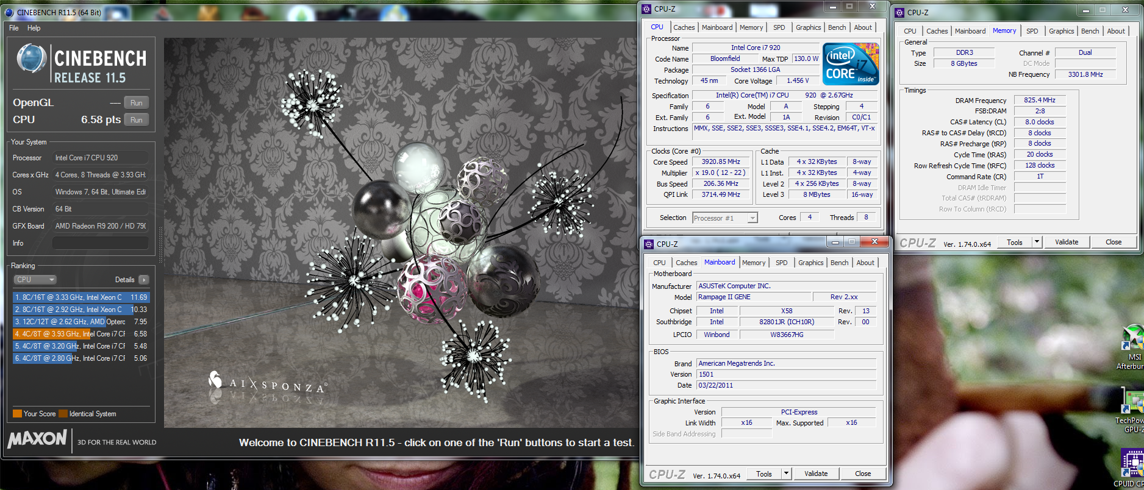Select Mainboard tab in Memory CPU-Z window
This screenshot has width=1144, height=490.
pyautogui.click(x=970, y=31)
